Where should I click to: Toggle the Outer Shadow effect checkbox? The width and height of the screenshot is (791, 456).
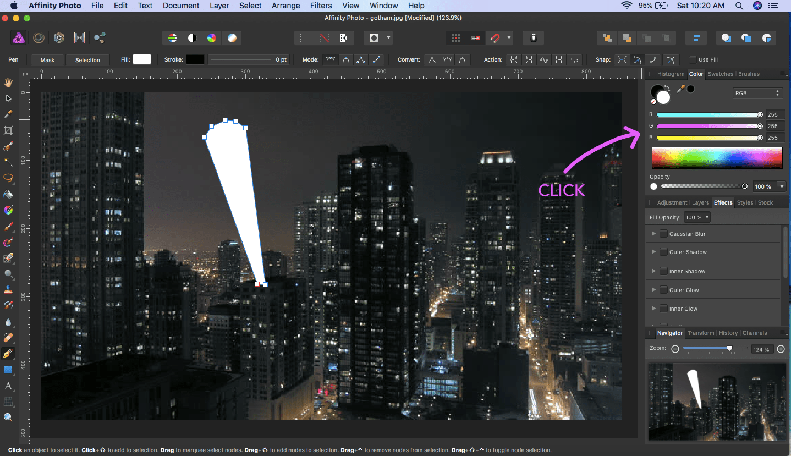coord(663,252)
